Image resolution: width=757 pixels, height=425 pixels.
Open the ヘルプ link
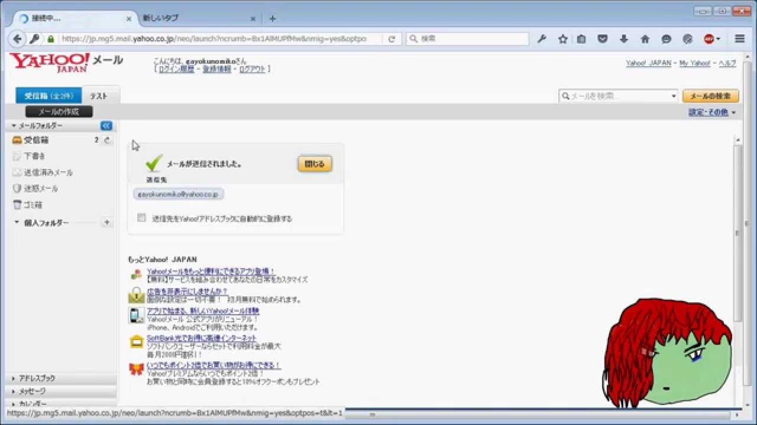pyautogui.click(x=727, y=63)
